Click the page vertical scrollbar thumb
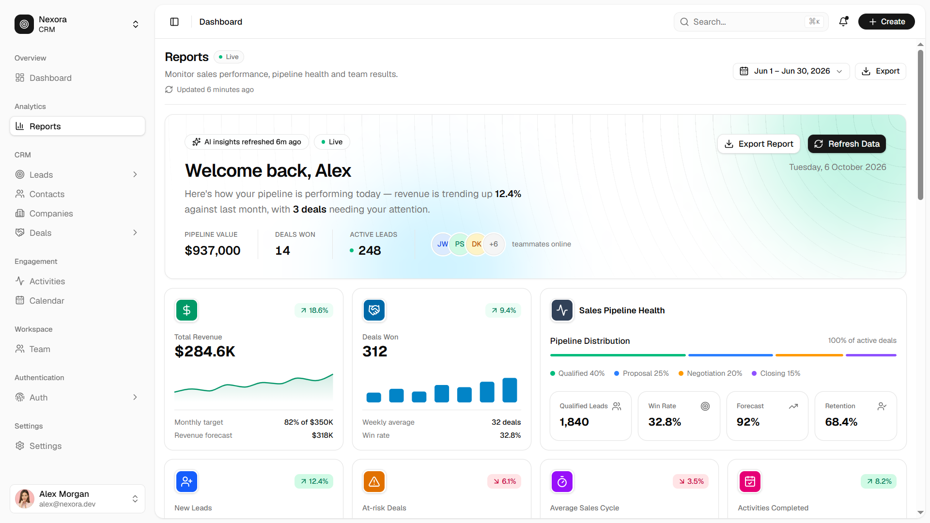Screen dimensions: 930x523 tap(920, 124)
